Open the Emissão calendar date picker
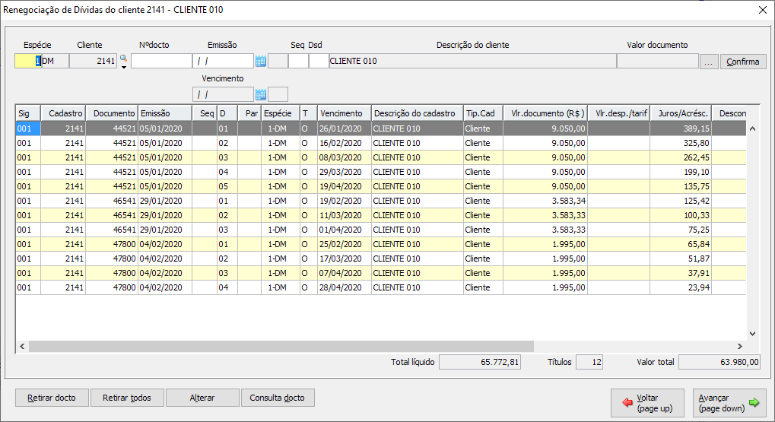 click(261, 62)
